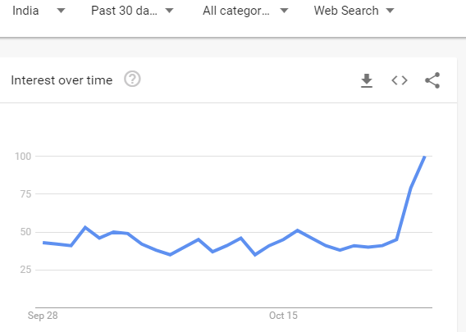Click the chart line start near Sep 28
The image size is (466, 332).
(x=44, y=243)
